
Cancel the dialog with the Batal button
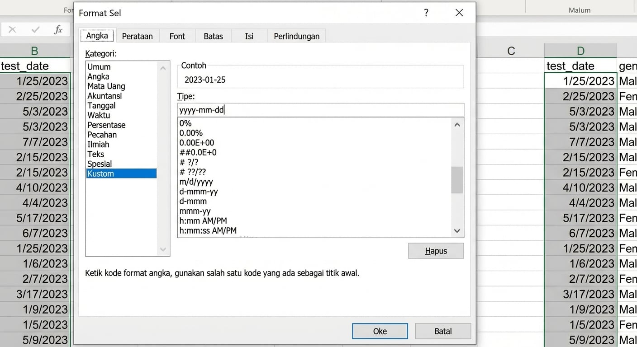(442, 331)
